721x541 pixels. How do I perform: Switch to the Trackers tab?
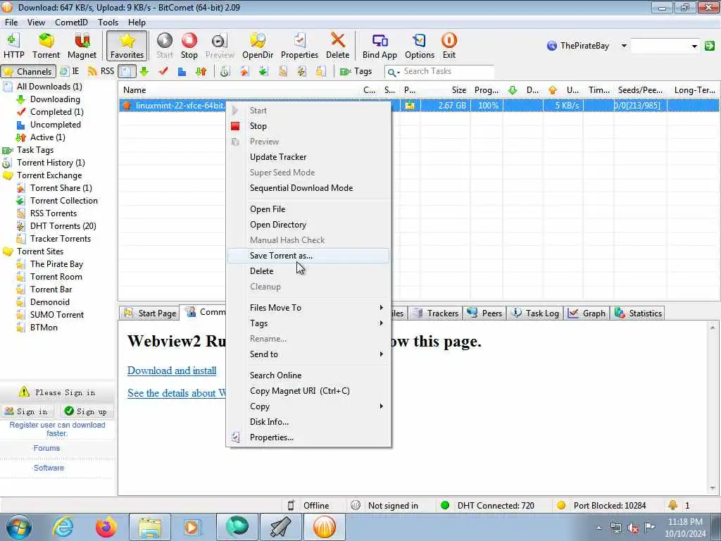435,313
